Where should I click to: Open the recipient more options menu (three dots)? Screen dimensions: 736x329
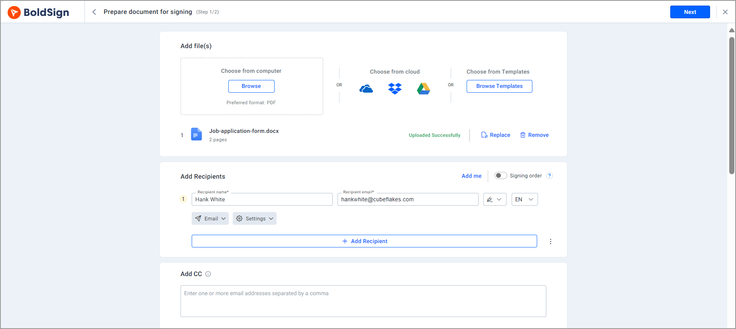(x=551, y=241)
